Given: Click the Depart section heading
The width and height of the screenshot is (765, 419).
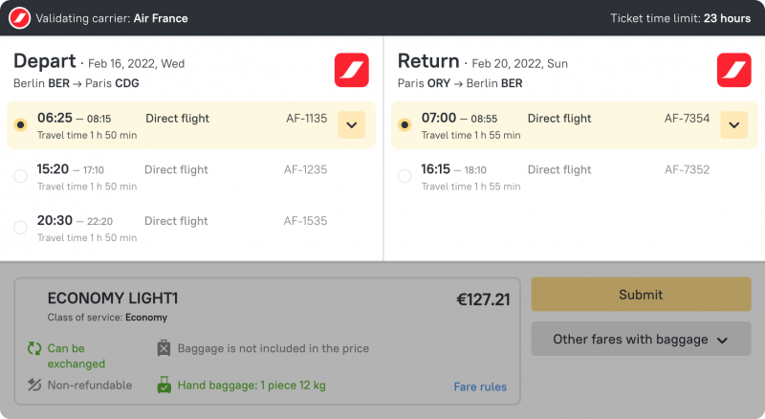Looking at the screenshot, I should click(x=44, y=61).
